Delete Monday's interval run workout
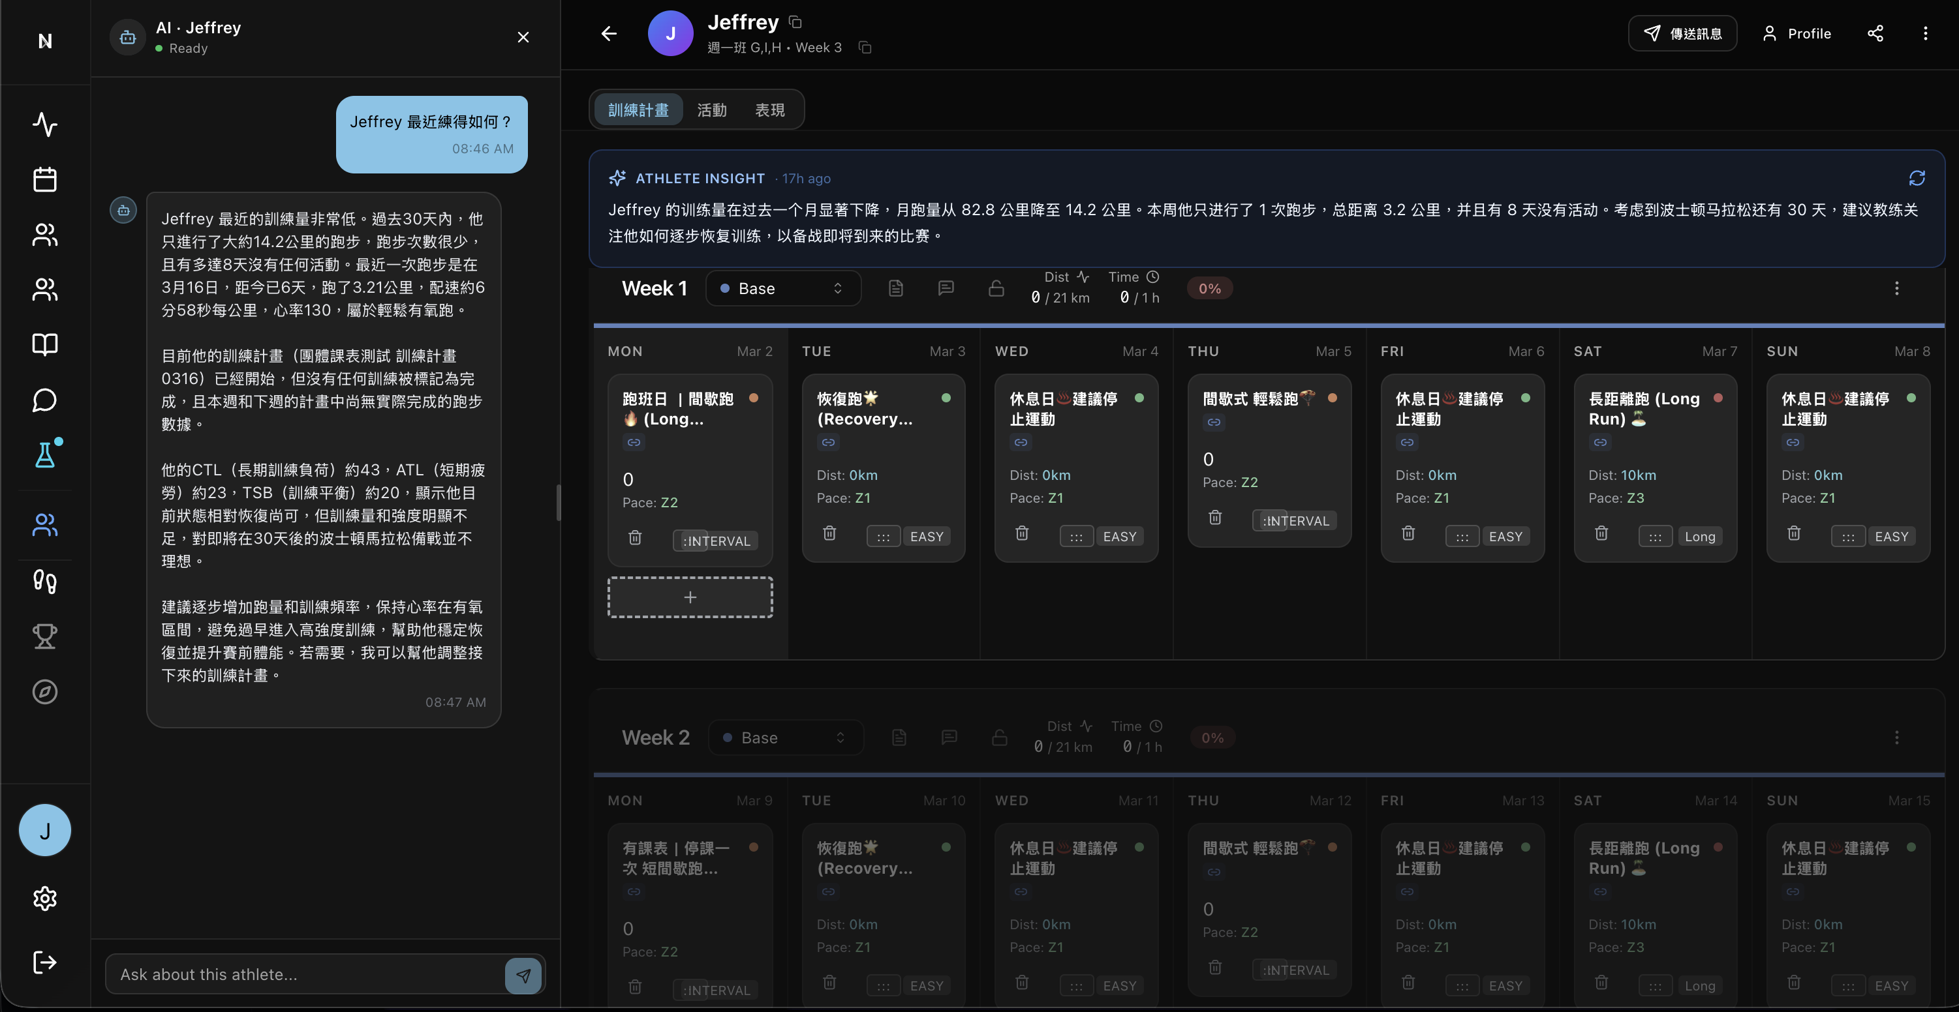The width and height of the screenshot is (1959, 1012). (636, 538)
